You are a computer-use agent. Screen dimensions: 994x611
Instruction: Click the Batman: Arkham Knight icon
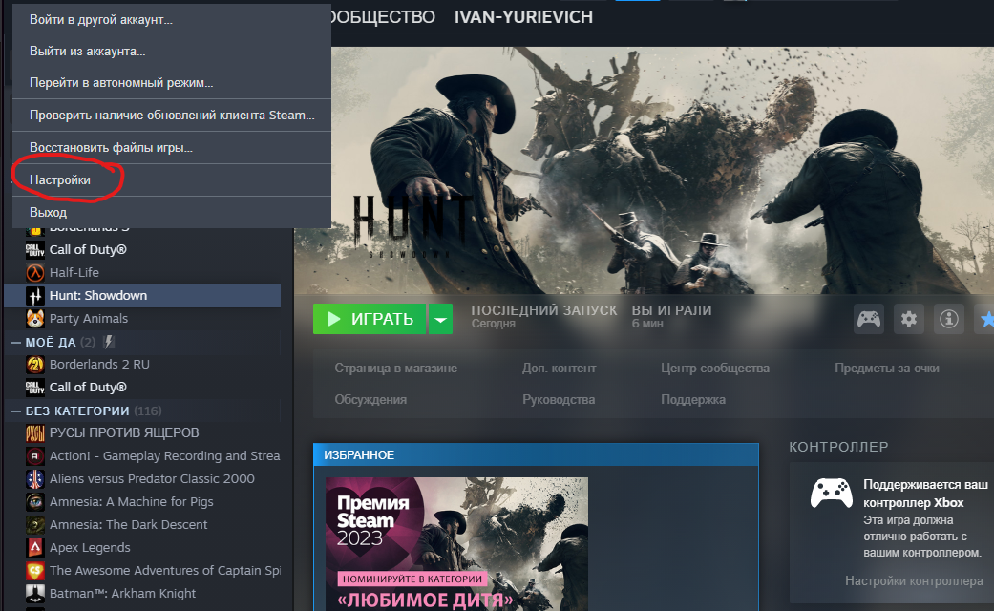pyautogui.click(x=35, y=593)
